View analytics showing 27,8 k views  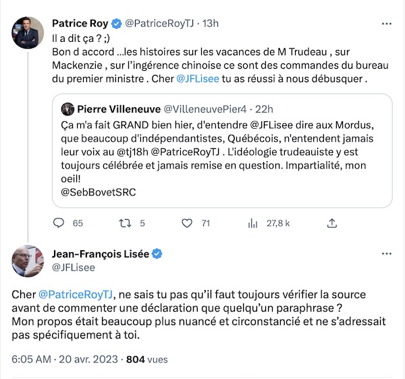click(253, 223)
